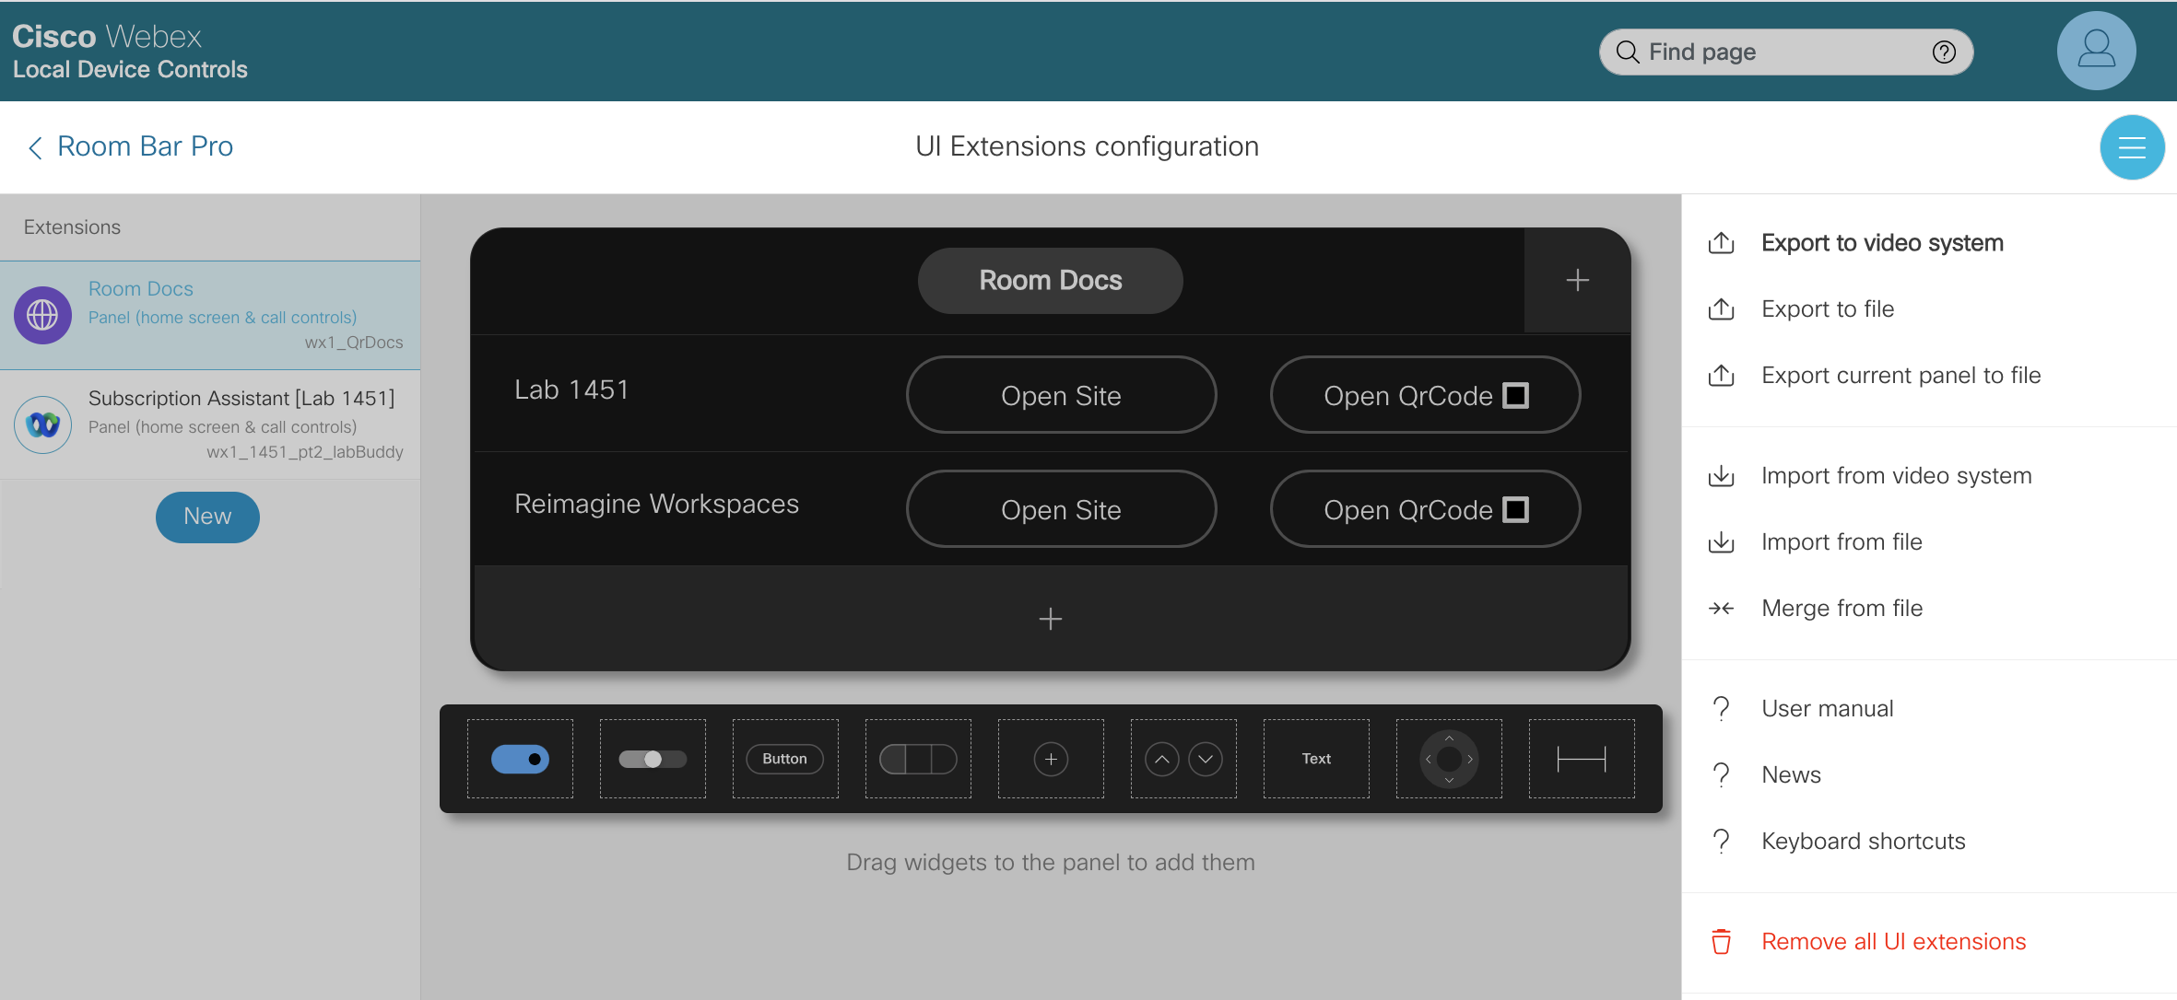Click the user profile avatar icon
2177x1000 pixels.
pos(2095,51)
